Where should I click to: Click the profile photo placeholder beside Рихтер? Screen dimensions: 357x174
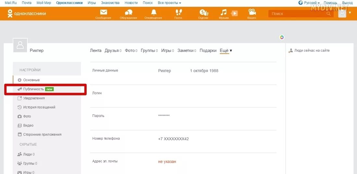pyautogui.click(x=20, y=45)
